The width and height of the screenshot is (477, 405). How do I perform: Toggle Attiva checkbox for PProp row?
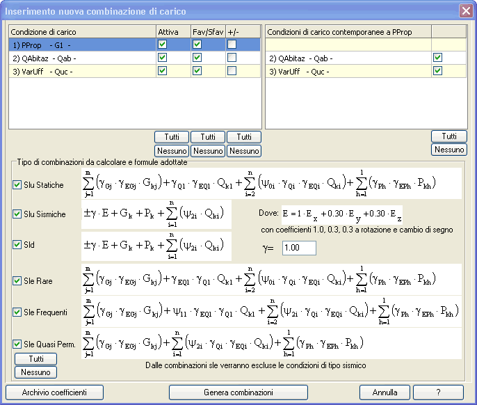163,45
